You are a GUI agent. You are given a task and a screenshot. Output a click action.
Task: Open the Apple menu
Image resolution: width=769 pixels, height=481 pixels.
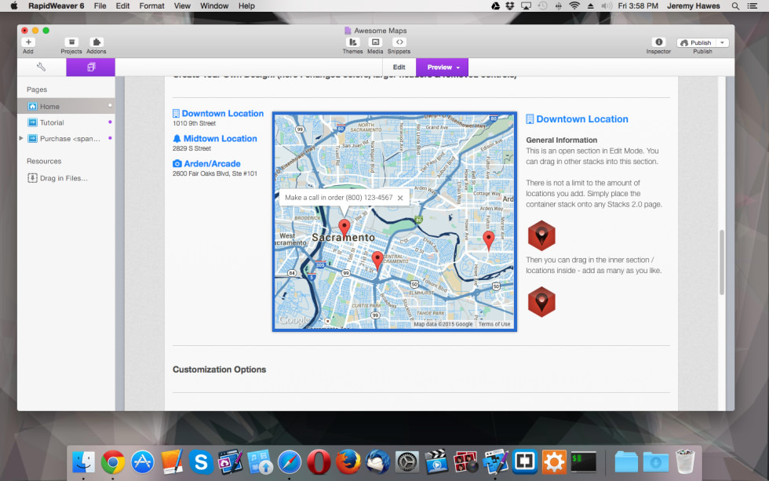[13, 5]
